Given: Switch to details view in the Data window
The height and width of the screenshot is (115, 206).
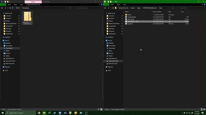Looking at the screenshot, I should (x=201, y=109).
